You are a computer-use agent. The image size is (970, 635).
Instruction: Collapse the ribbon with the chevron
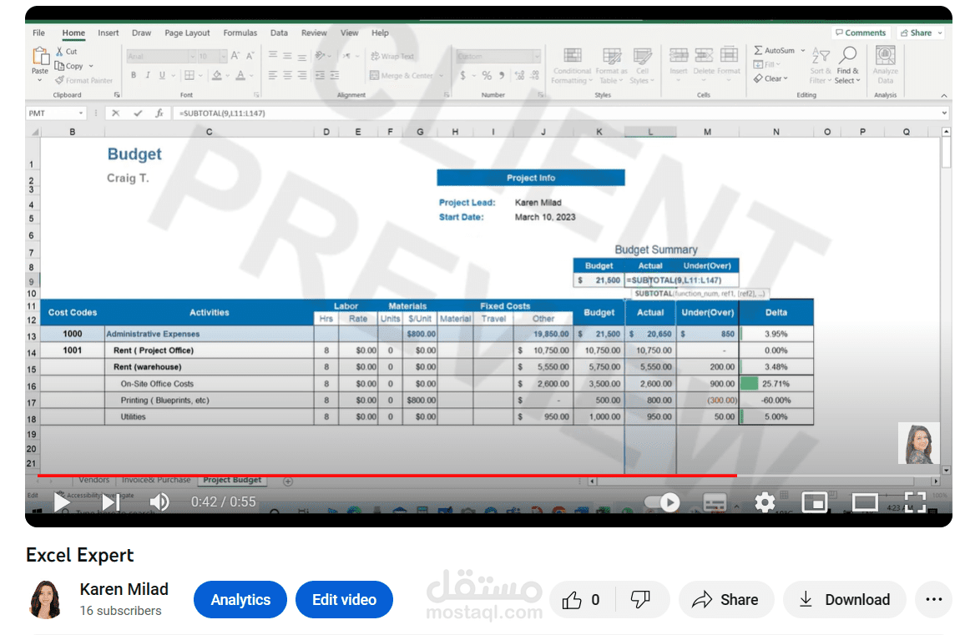point(944,95)
